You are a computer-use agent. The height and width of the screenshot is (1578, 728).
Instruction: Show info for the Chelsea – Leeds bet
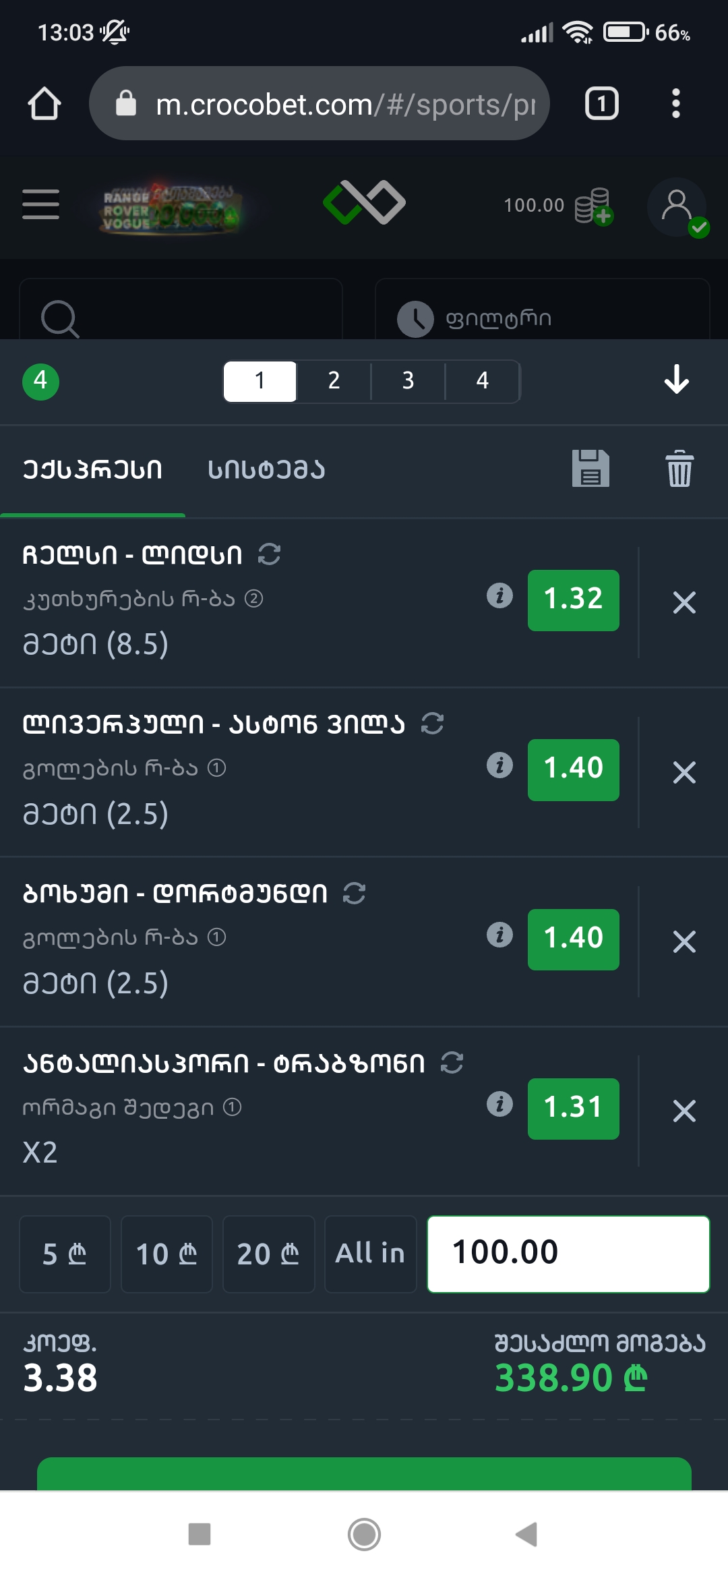point(499,596)
